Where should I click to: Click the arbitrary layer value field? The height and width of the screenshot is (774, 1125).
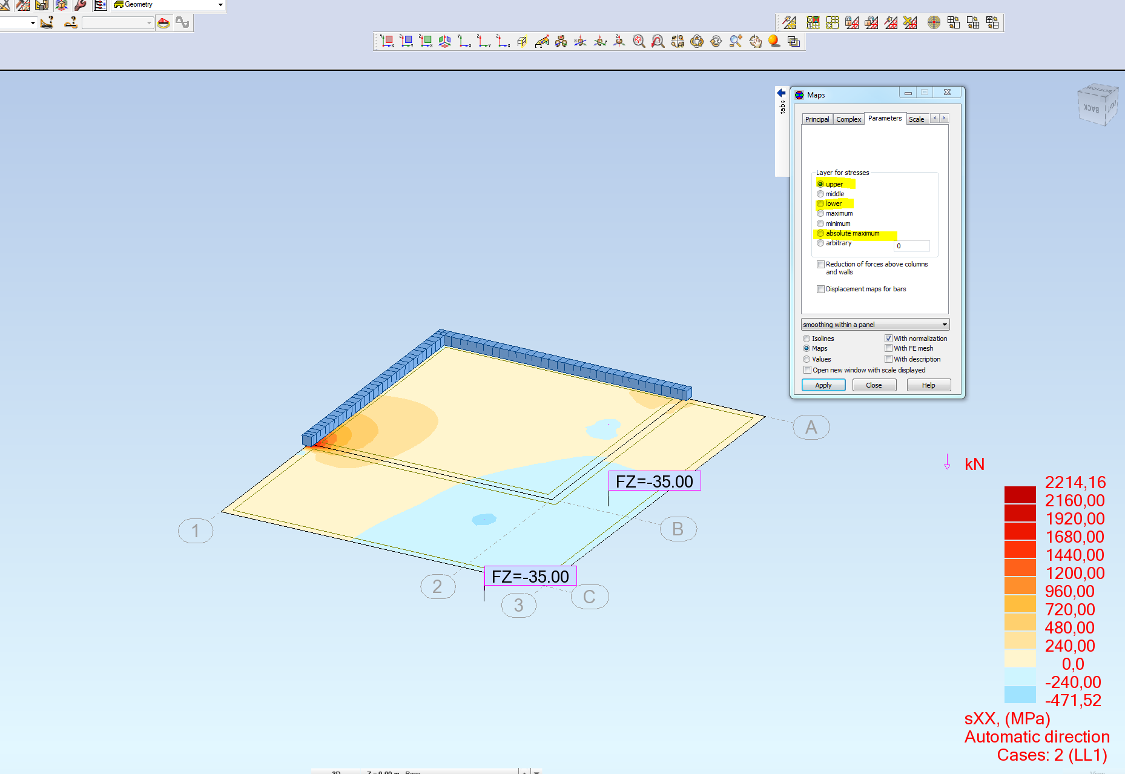(x=911, y=246)
